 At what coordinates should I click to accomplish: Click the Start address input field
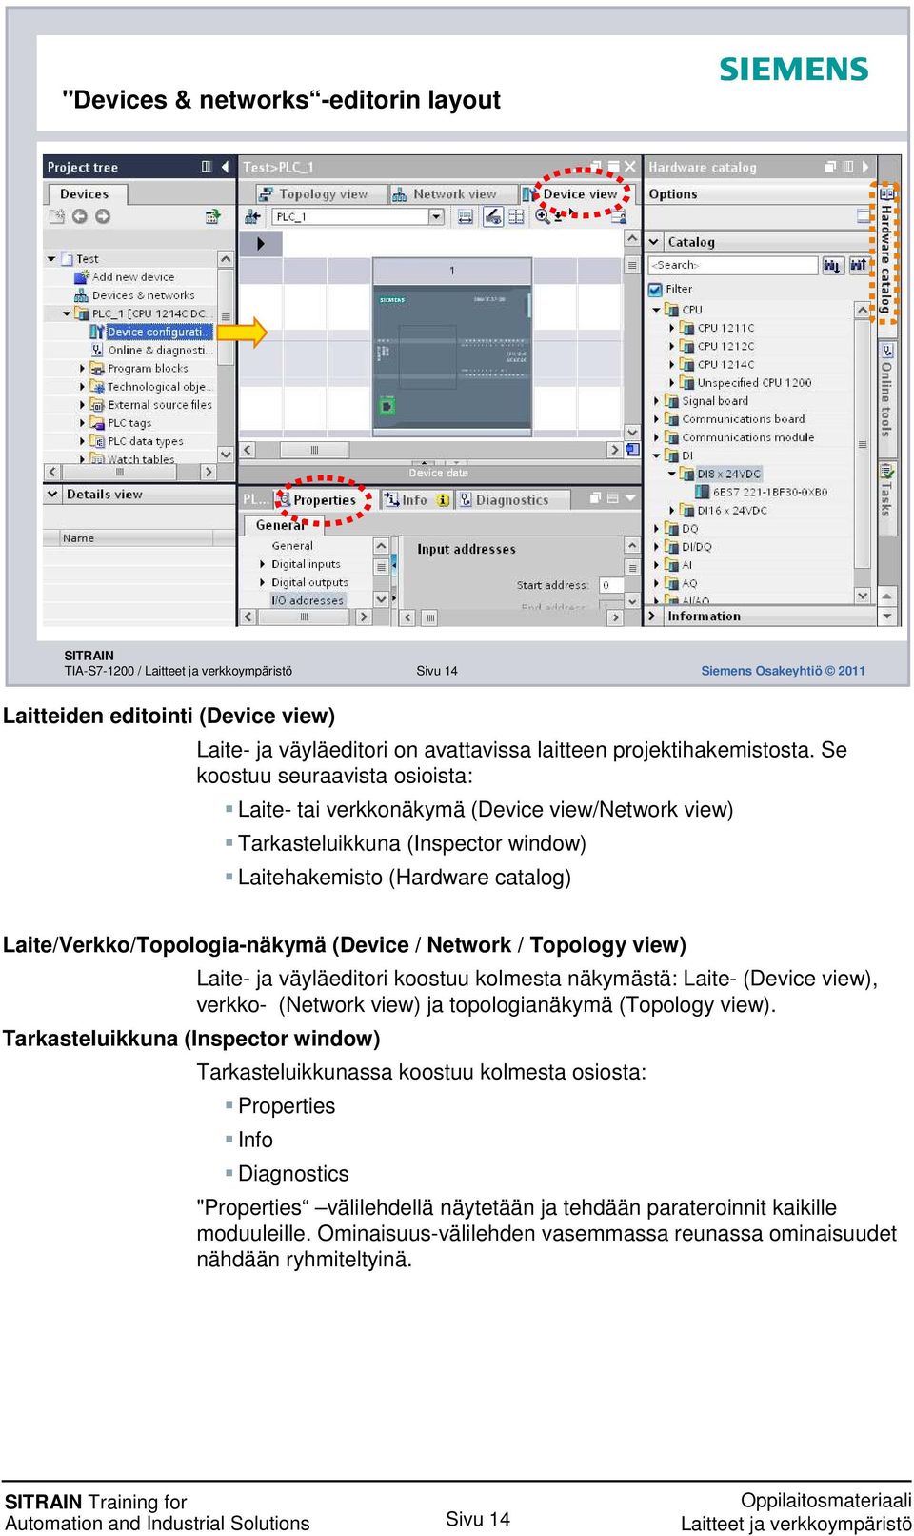click(x=611, y=585)
